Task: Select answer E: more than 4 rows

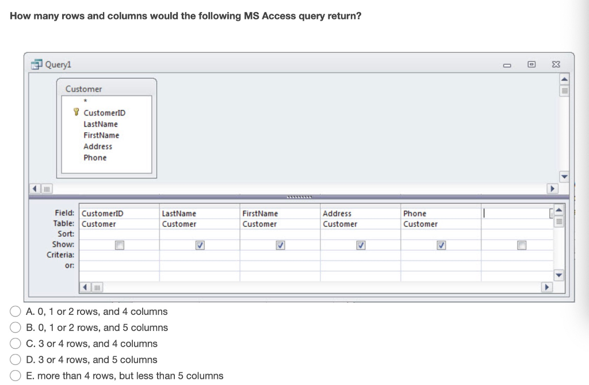Action: click(15, 375)
